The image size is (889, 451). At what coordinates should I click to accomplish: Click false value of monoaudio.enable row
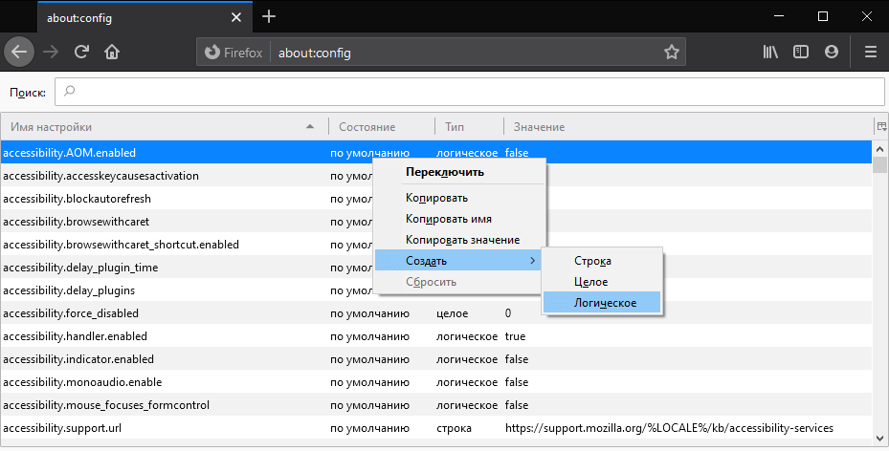point(517,382)
